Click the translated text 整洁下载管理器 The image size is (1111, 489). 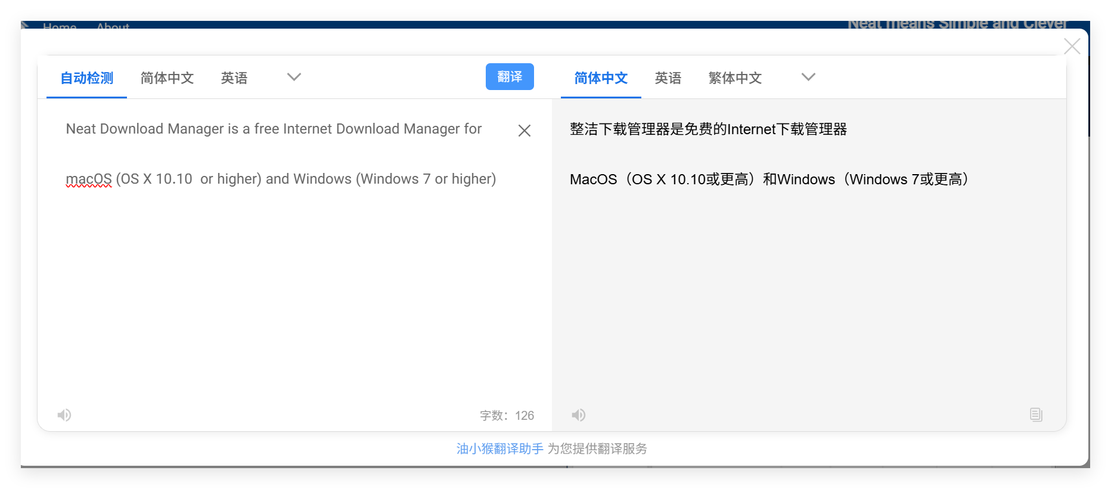620,129
